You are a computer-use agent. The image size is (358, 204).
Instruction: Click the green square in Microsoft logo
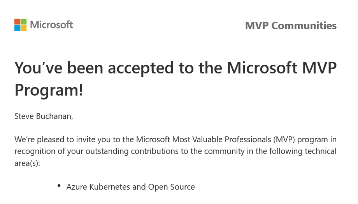[24, 21]
